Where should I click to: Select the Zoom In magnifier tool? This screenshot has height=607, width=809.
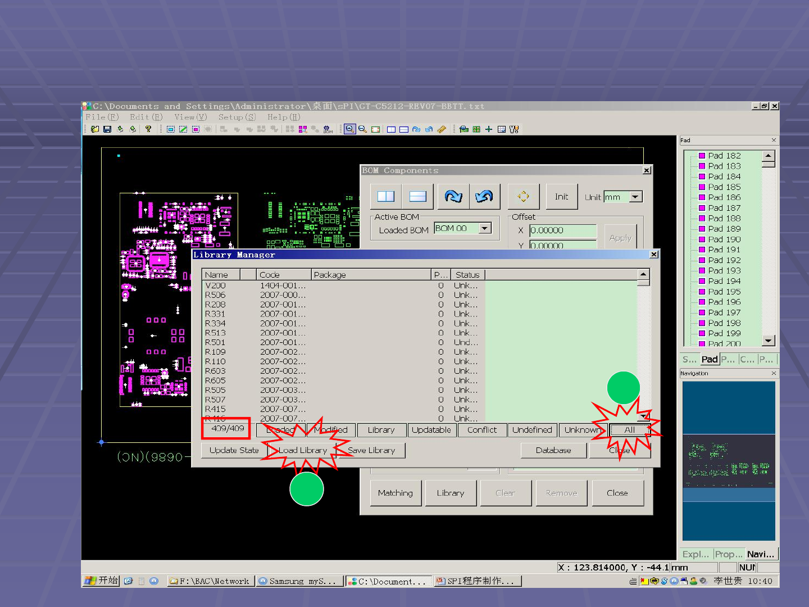(x=350, y=129)
